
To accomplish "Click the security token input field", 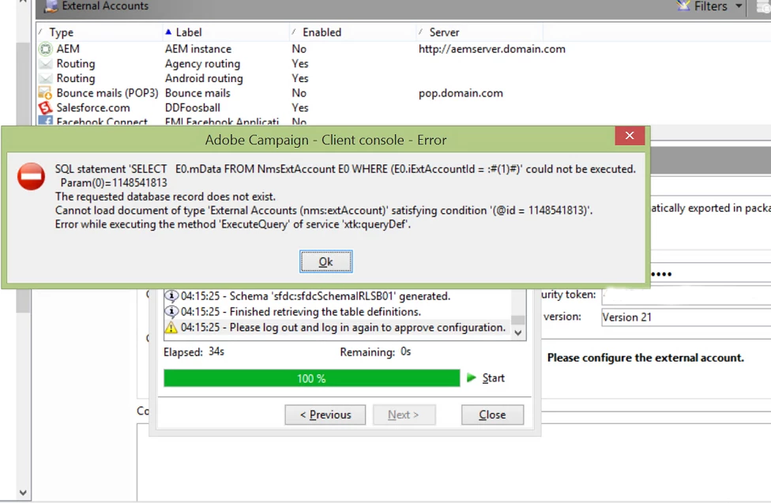I will pos(686,295).
